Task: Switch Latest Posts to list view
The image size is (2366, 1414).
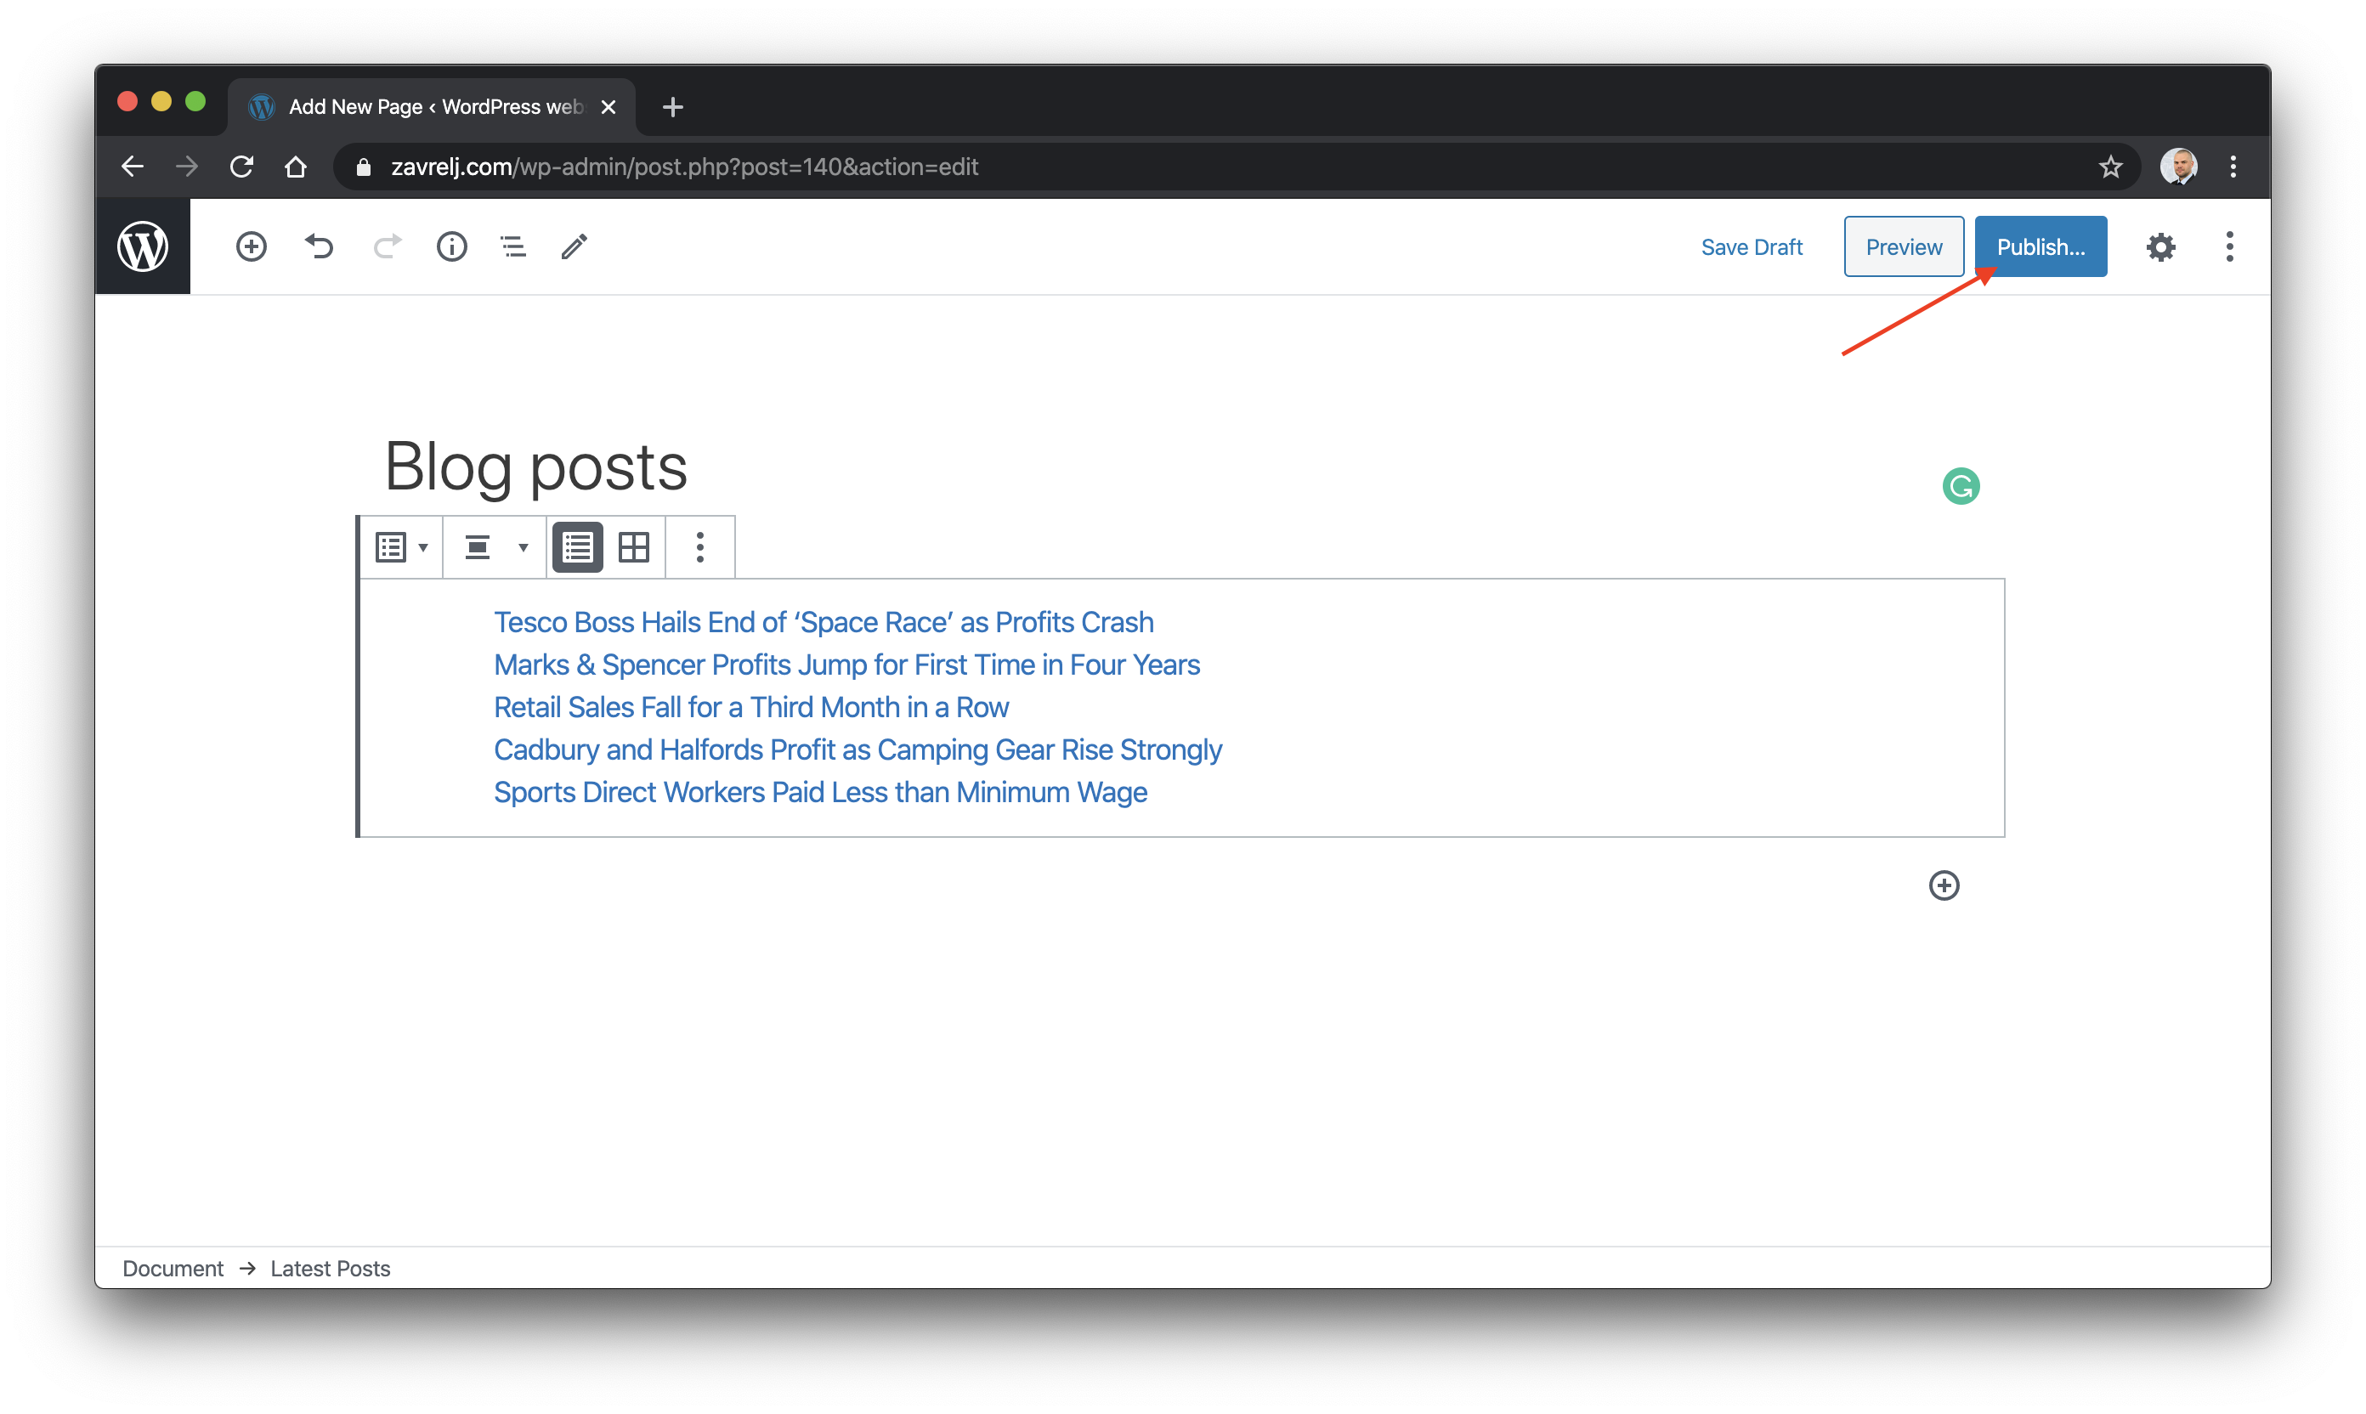Action: point(577,547)
